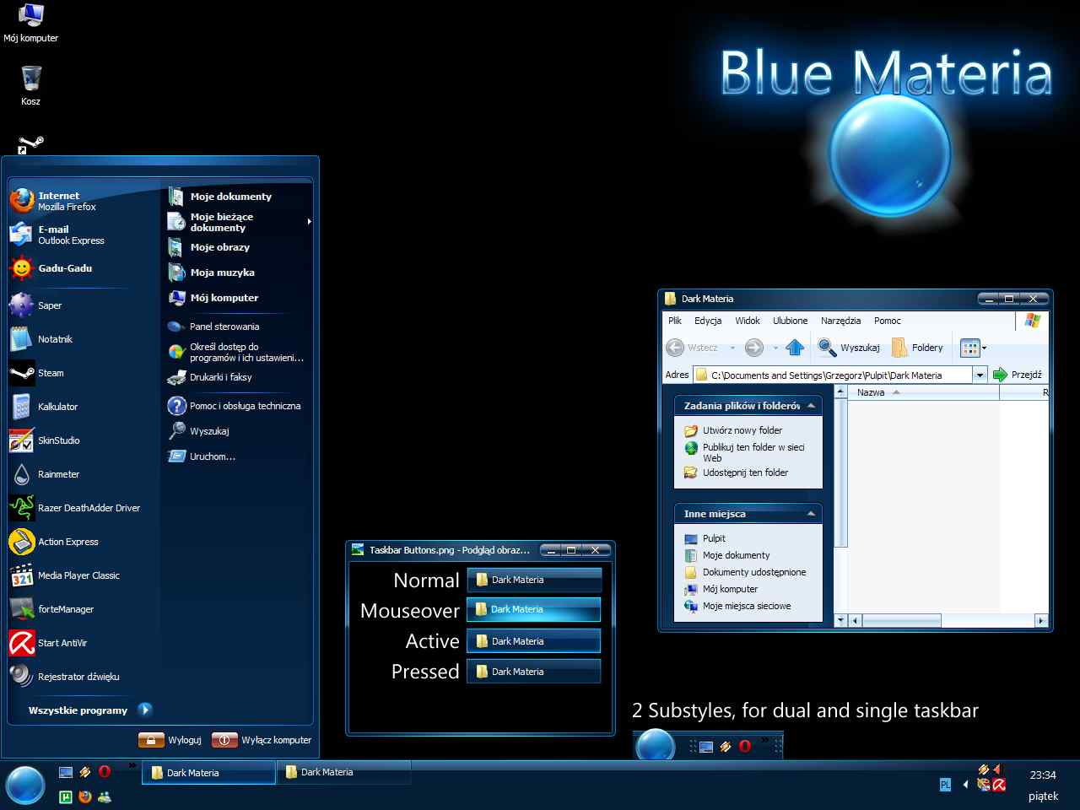Click Przejdź next to the address bar
This screenshot has height=810, width=1080.
coord(1018,375)
